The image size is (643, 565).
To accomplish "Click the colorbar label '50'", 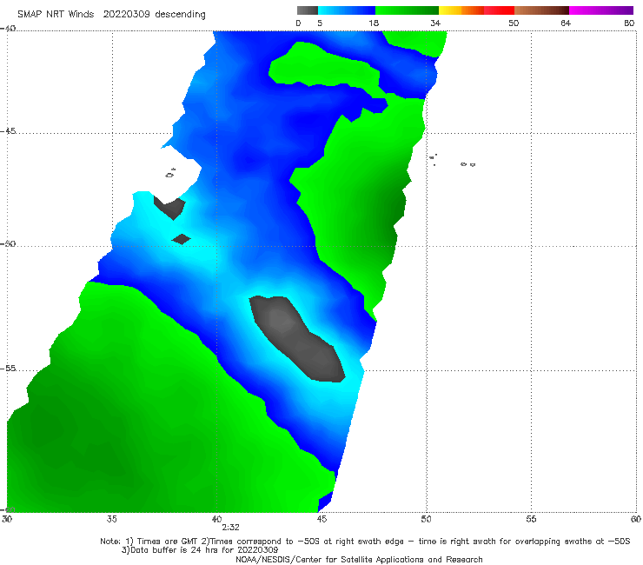I will (x=514, y=23).
